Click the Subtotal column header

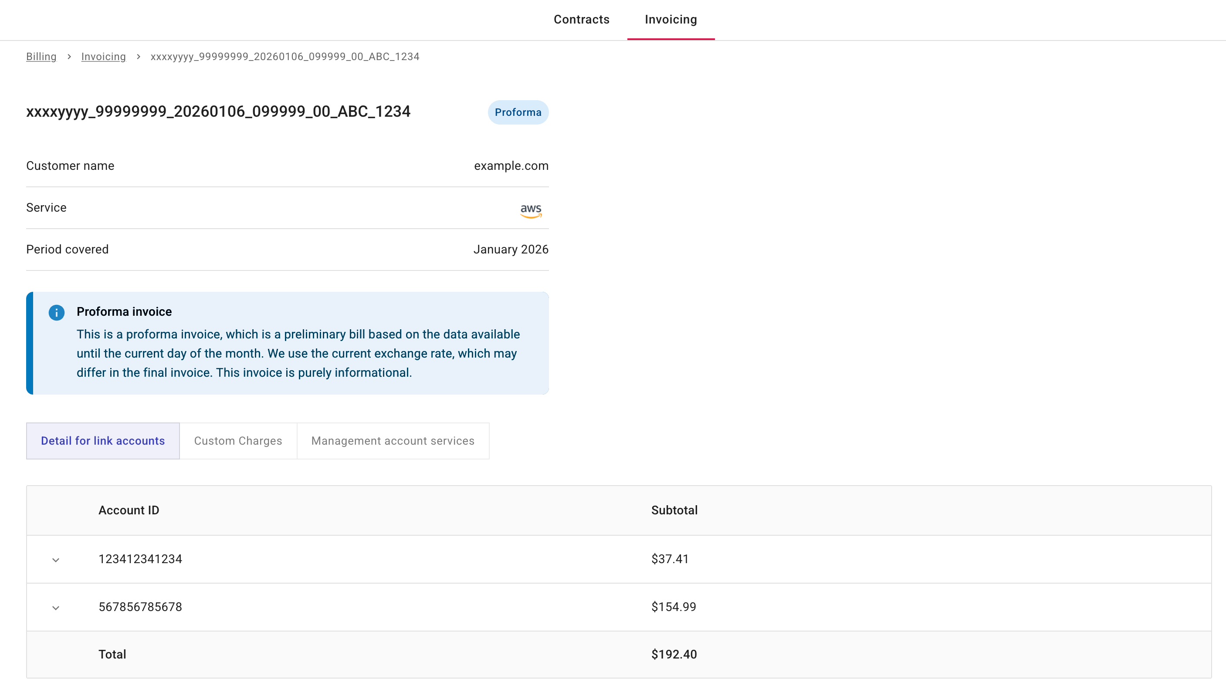pyautogui.click(x=674, y=510)
